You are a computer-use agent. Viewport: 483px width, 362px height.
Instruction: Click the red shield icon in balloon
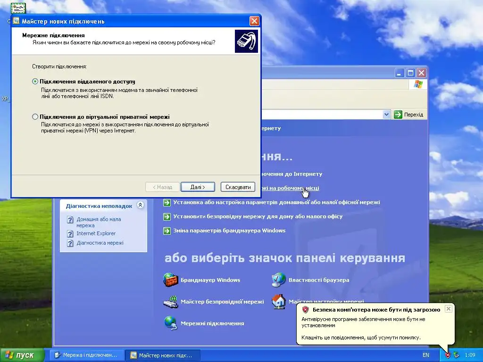coord(305,310)
